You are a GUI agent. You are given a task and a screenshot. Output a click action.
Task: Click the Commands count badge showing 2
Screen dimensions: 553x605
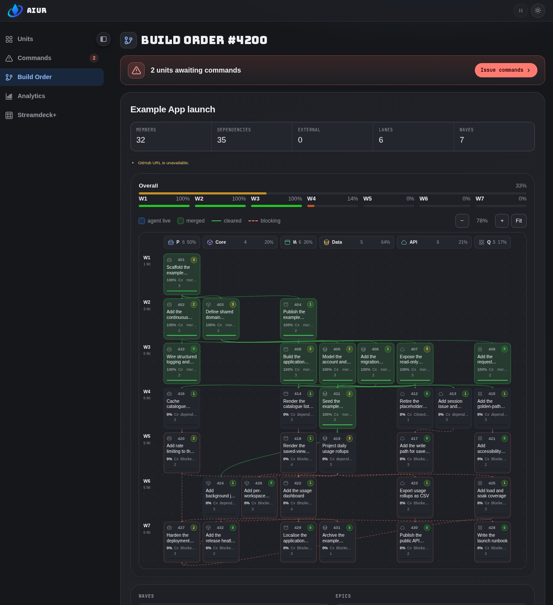[94, 58]
